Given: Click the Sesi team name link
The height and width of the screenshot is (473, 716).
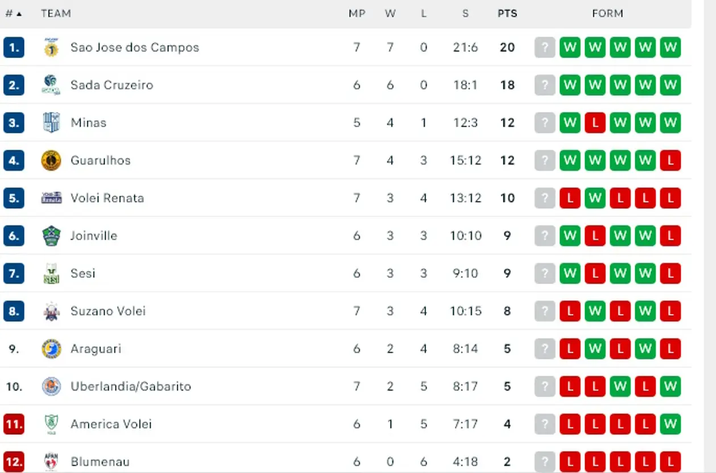Looking at the screenshot, I should (x=83, y=273).
